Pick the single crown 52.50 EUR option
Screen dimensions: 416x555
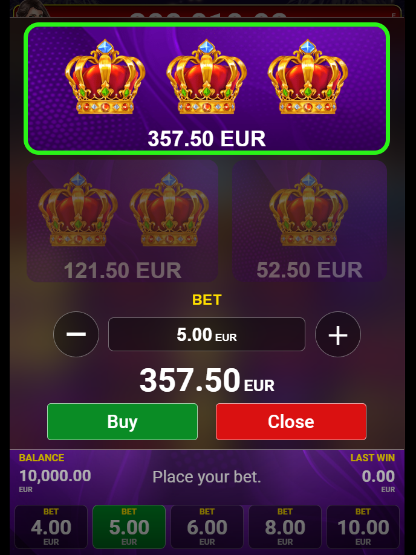[310, 221]
